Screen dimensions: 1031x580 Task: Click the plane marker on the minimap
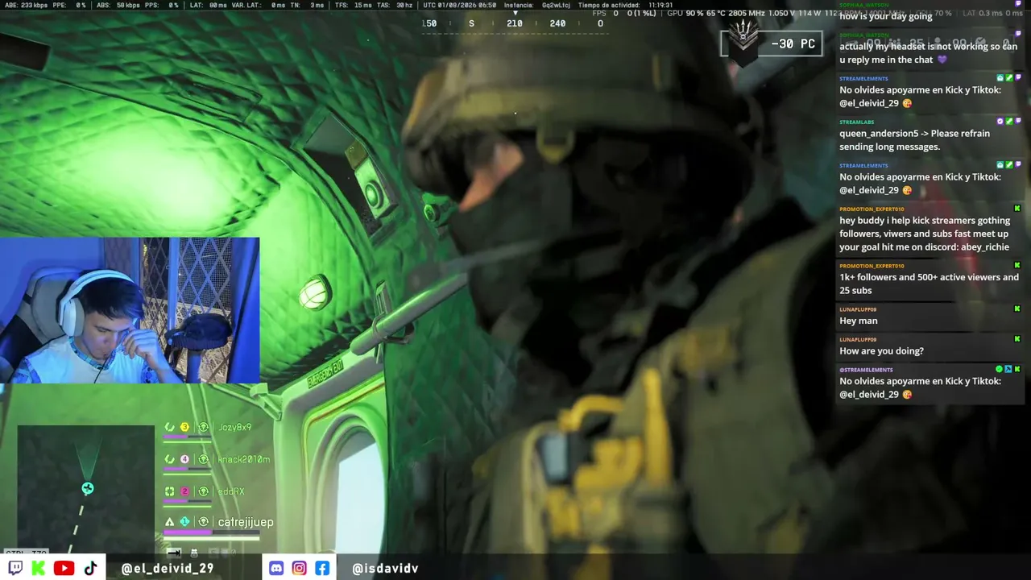point(88,488)
